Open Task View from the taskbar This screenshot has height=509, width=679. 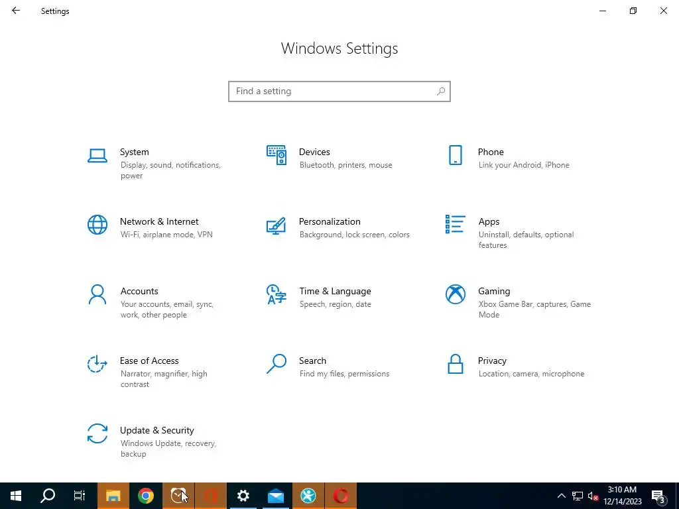80,496
